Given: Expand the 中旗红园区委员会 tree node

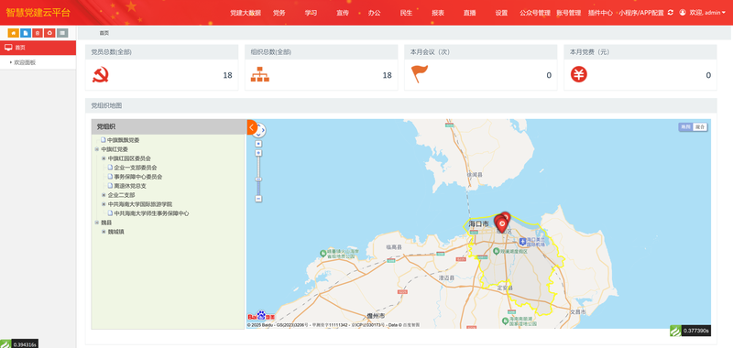Looking at the screenshot, I should pyautogui.click(x=104, y=158).
